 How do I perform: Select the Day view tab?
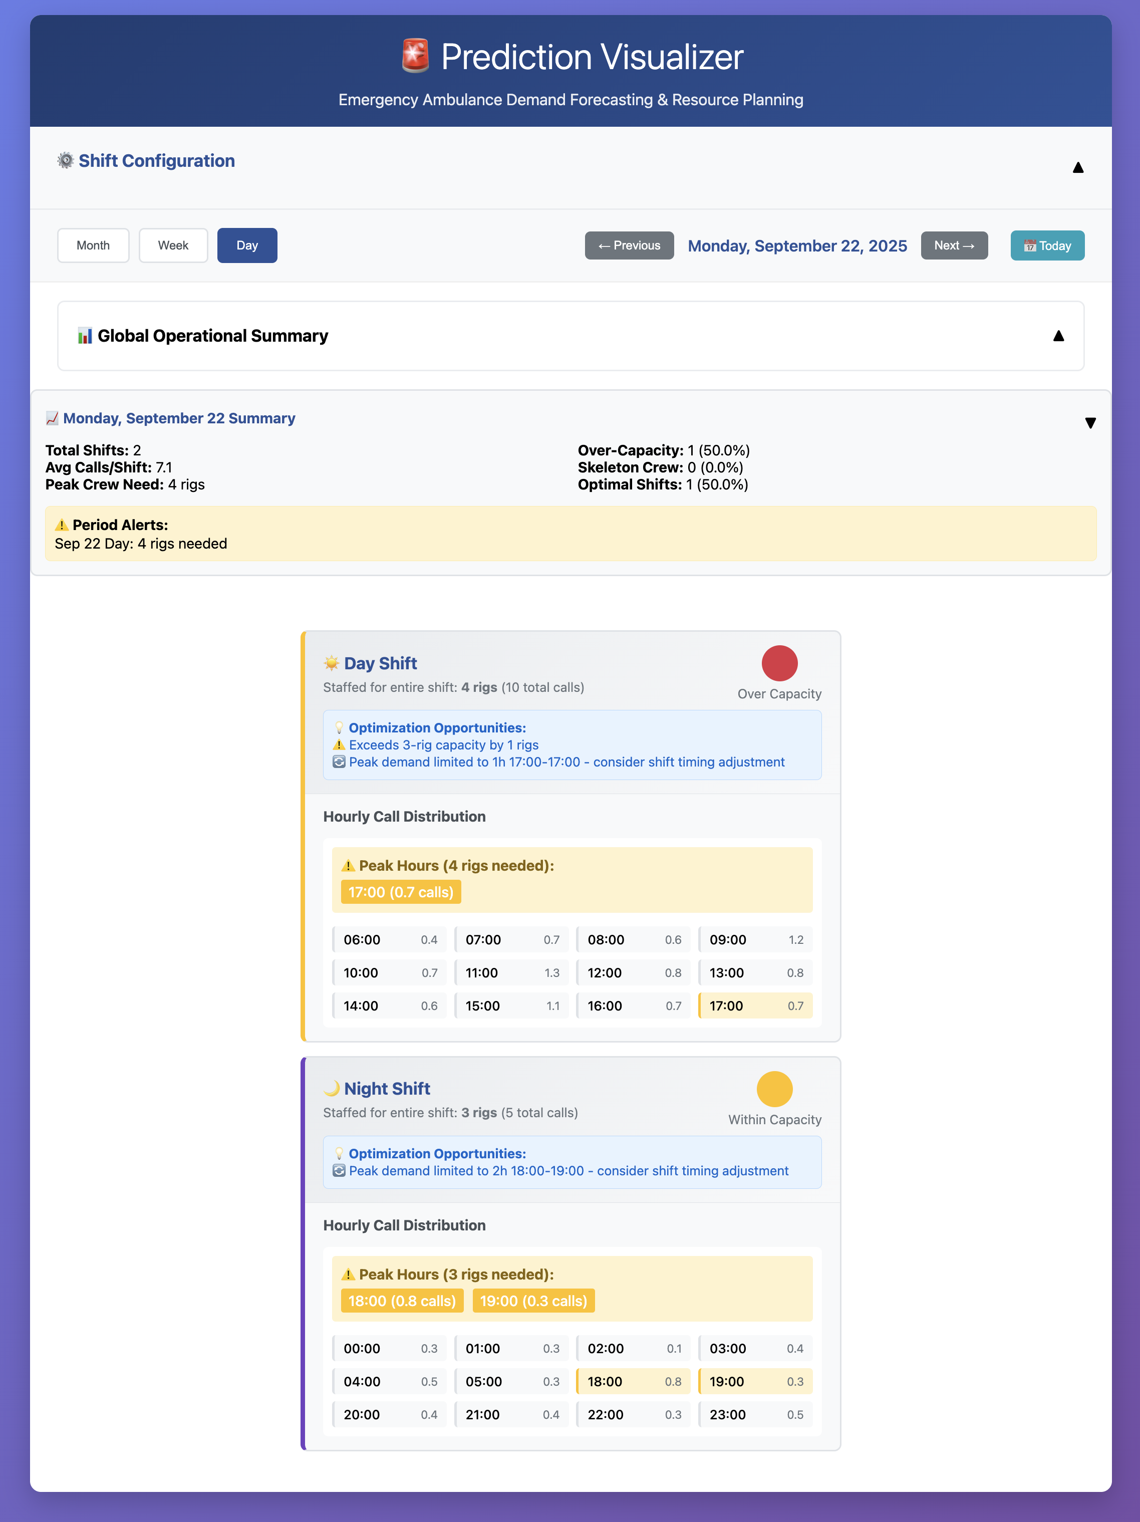[247, 245]
